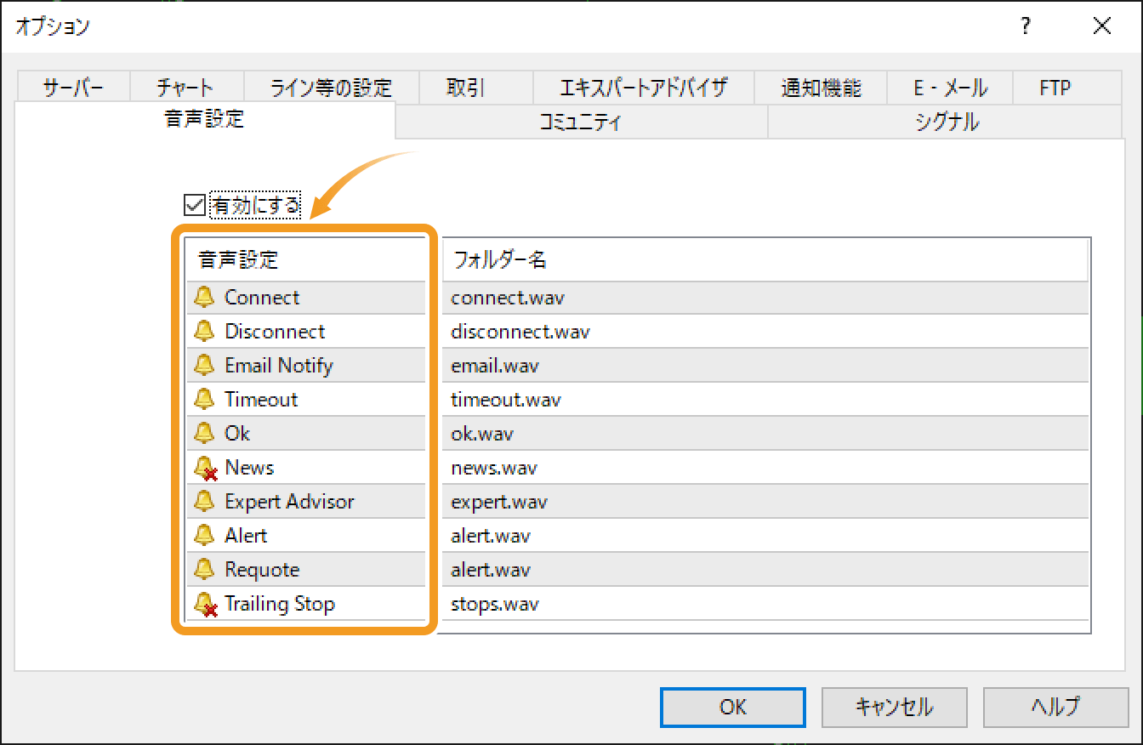Click the bell icon next to Disconnect
Viewport: 1143px width, 745px height.
point(204,331)
